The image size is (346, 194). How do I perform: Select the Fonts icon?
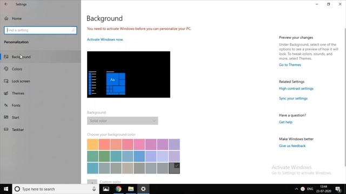(6, 105)
